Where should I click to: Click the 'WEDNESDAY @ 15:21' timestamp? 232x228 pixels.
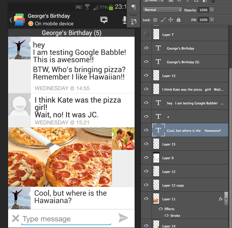click(x=62, y=122)
